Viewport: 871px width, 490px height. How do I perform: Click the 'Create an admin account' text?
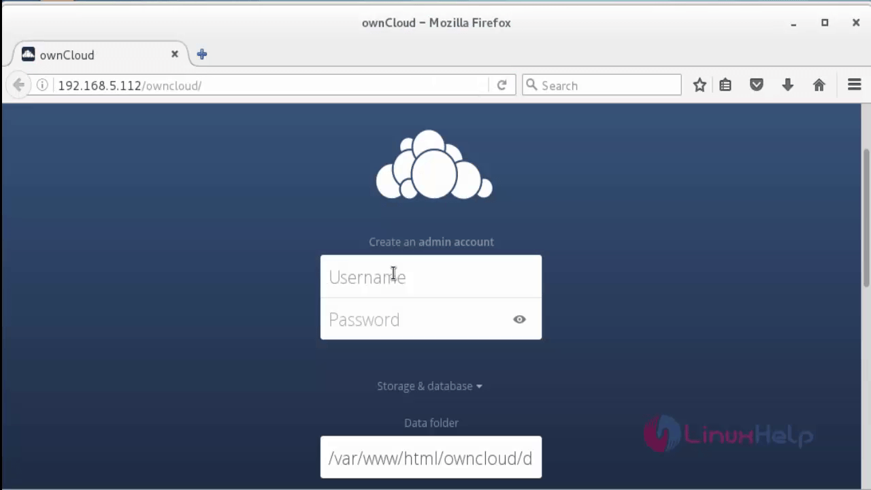click(x=431, y=242)
